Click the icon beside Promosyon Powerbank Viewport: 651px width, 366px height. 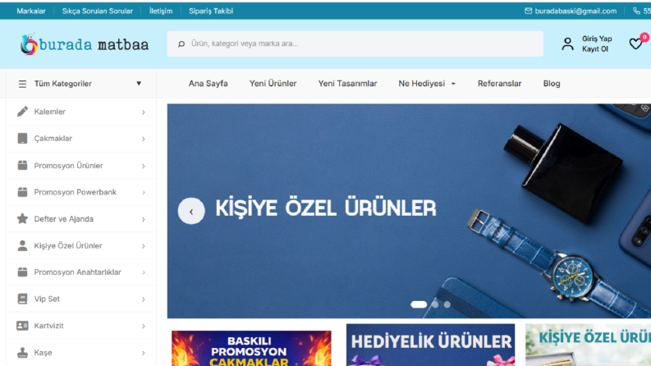click(22, 192)
